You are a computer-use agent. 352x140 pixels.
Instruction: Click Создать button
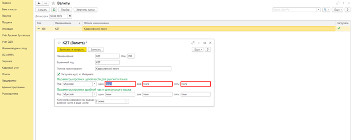[x=42, y=10]
